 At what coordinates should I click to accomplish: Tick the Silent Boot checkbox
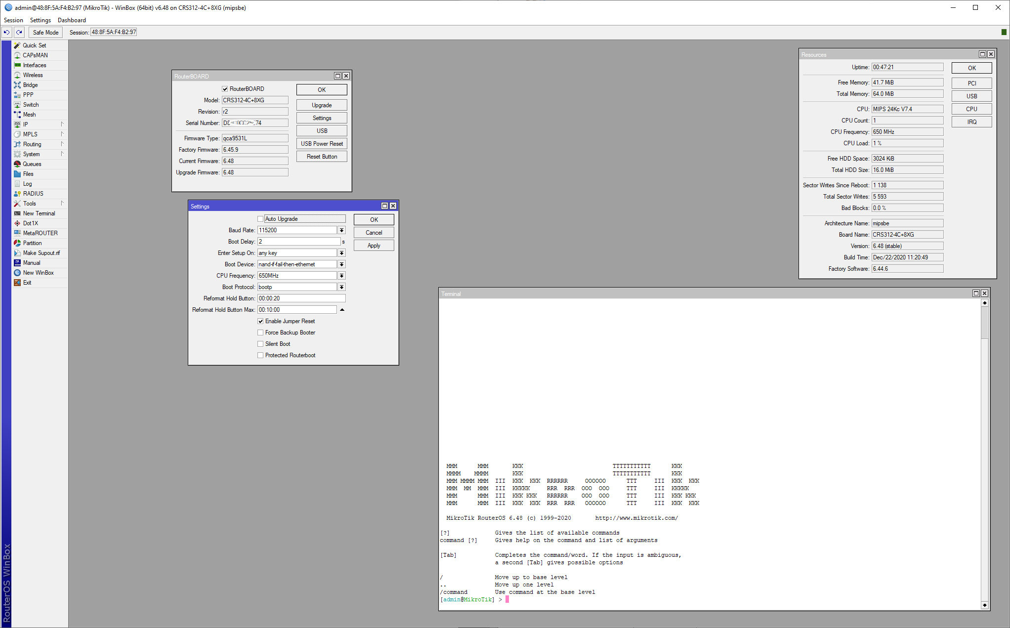pos(260,344)
